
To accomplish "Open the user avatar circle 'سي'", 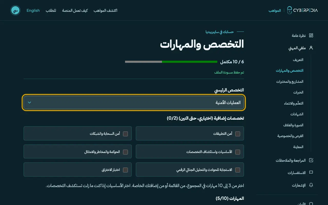I will tap(15, 10).
